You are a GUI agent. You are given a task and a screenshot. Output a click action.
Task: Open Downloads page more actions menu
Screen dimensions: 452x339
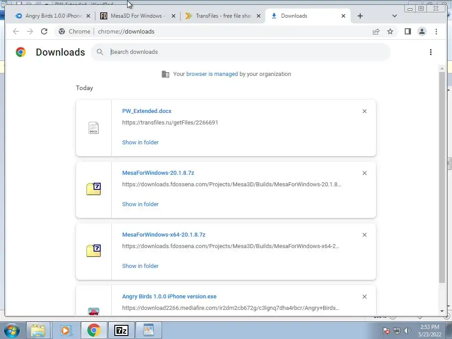pyautogui.click(x=431, y=52)
